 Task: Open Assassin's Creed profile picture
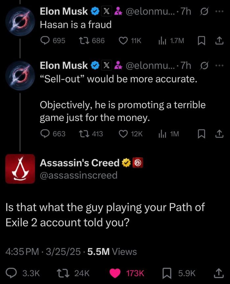[x=20, y=169]
